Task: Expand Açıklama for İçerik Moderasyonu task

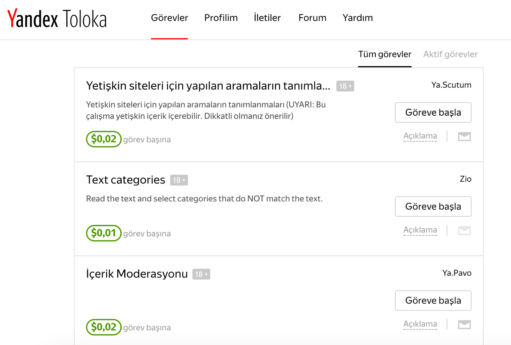Action: 420,324
